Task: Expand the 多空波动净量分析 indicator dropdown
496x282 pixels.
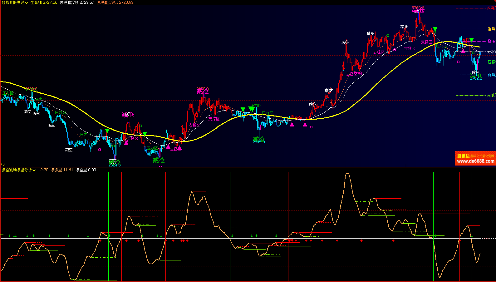Action: pos(18,170)
